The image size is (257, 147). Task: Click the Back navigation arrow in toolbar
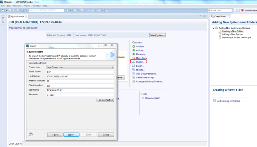click(x=92, y=10)
